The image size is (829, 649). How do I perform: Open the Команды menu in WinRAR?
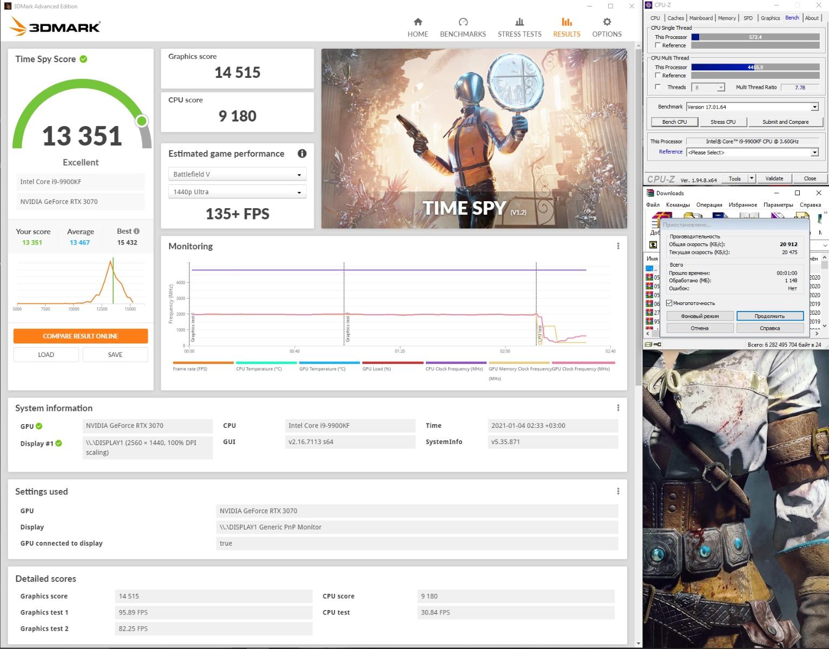click(677, 205)
